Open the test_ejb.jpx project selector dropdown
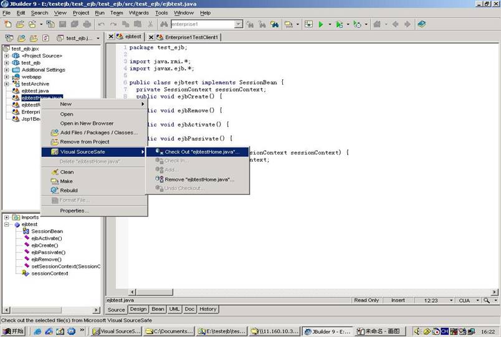 pos(98,39)
